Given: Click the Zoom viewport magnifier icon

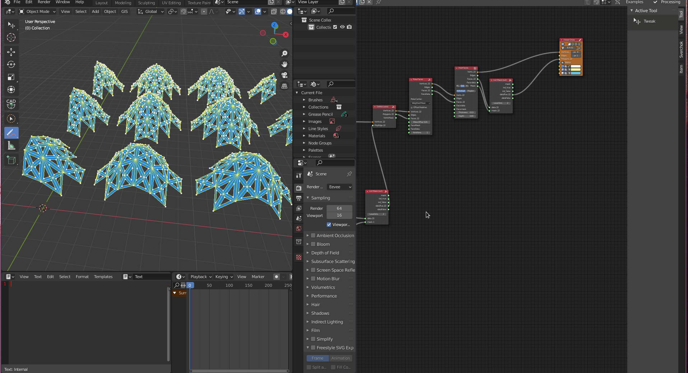Looking at the screenshot, I should tap(284, 54).
